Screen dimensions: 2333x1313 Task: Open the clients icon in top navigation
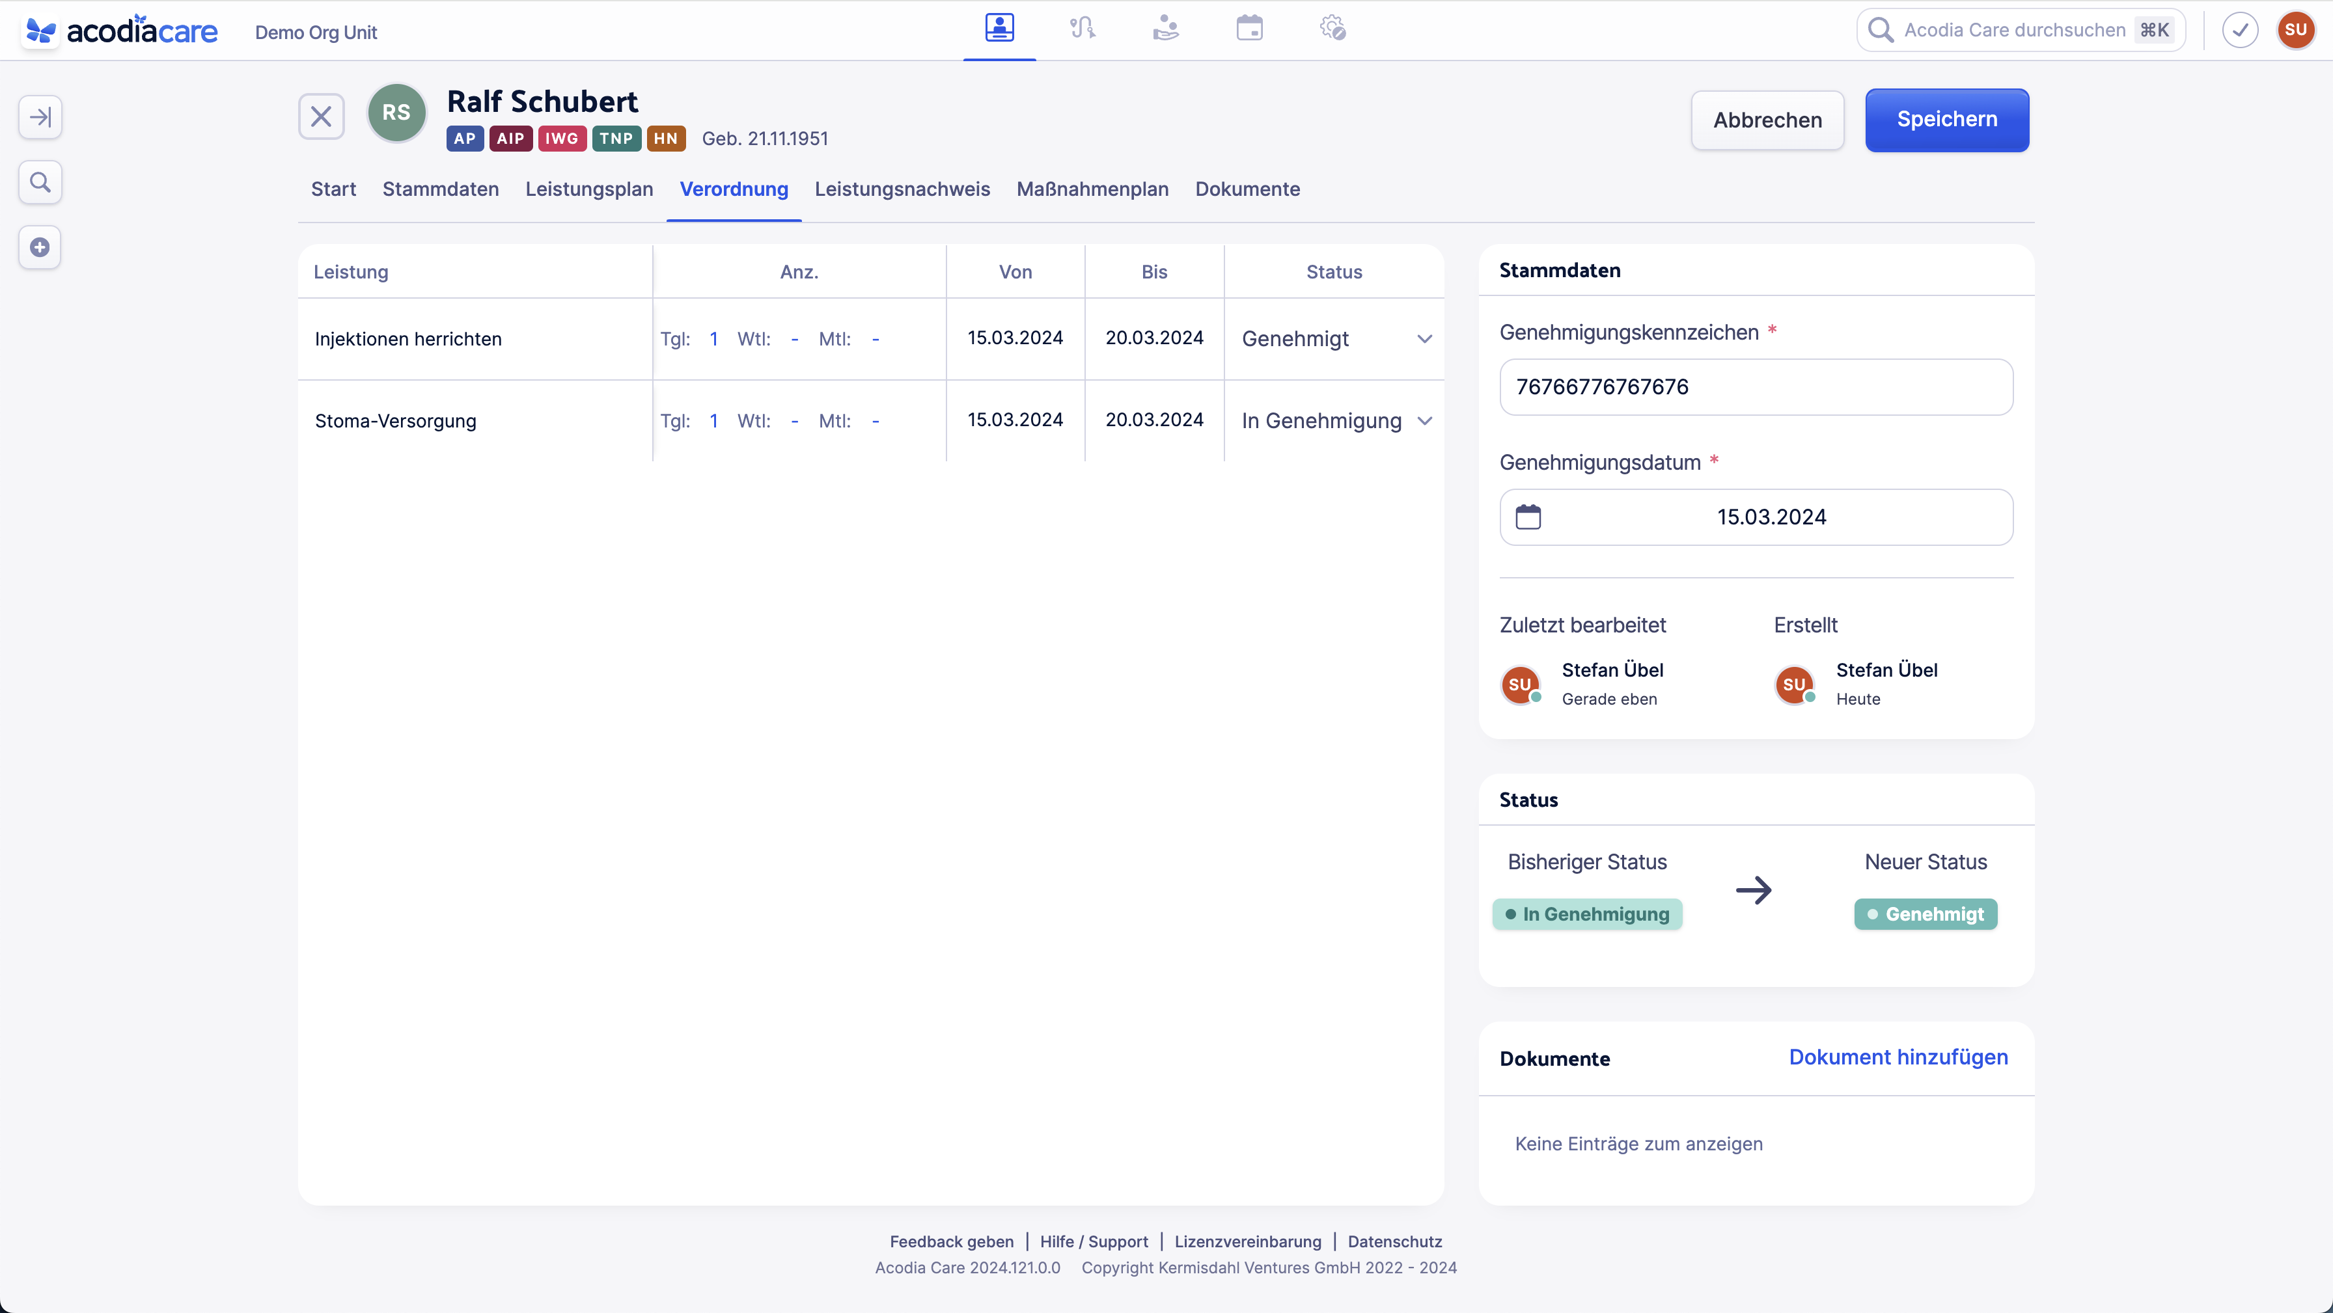coord(999,29)
